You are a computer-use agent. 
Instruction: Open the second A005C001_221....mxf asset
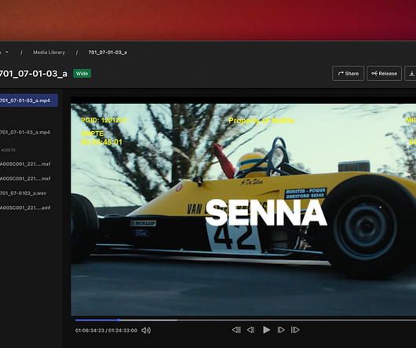[x=25, y=178]
